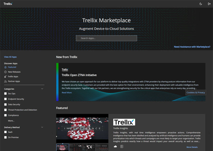Check the Endpoint Security filter

(x=5, y=99)
